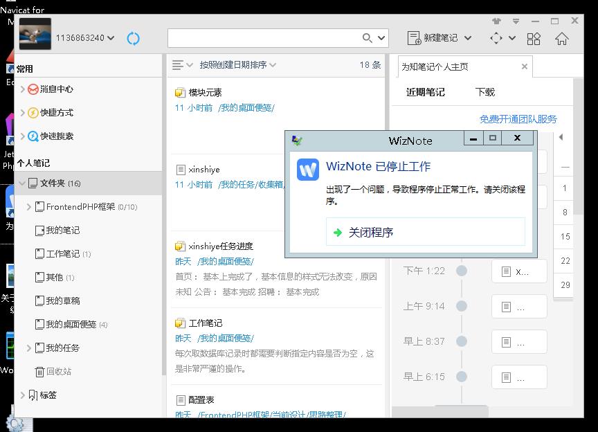The image size is (598, 432).
Task: Click the 免费开通团队服务 link
Action: [518, 119]
